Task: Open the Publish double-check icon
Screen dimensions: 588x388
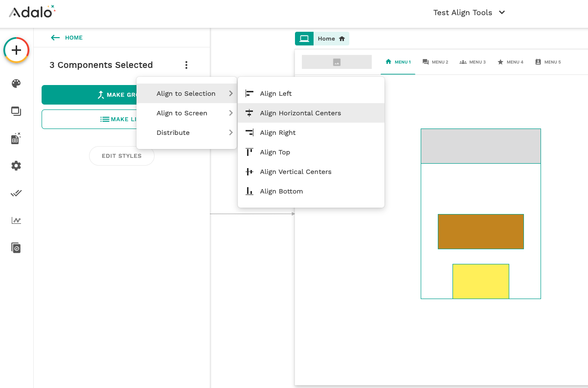Action: tap(16, 193)
